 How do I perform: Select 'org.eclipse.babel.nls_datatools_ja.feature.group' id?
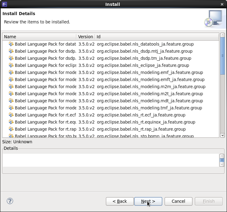pyautogui.click(x=145, y=44)
